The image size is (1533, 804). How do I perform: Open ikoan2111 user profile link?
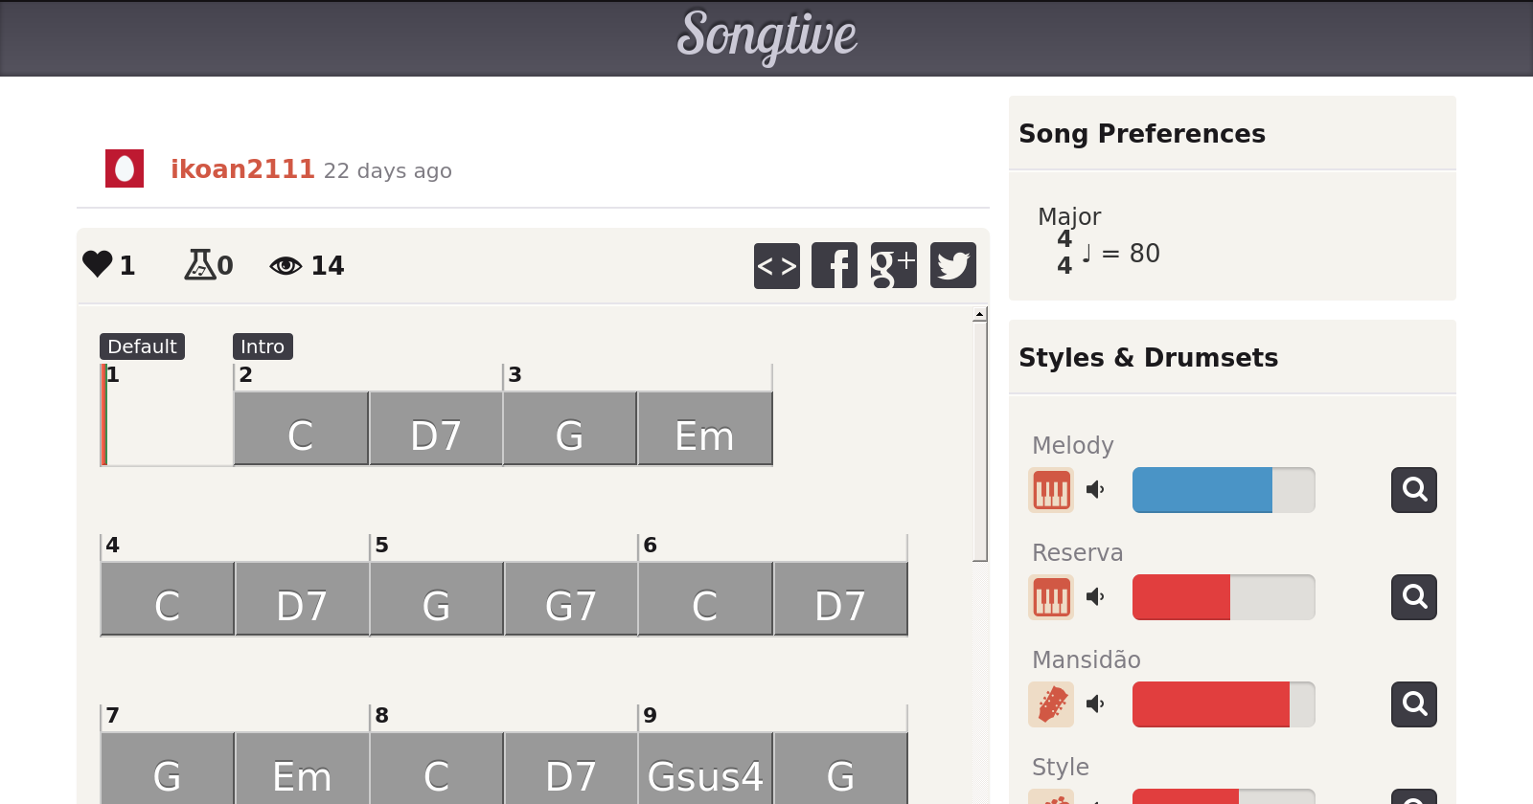242,169
